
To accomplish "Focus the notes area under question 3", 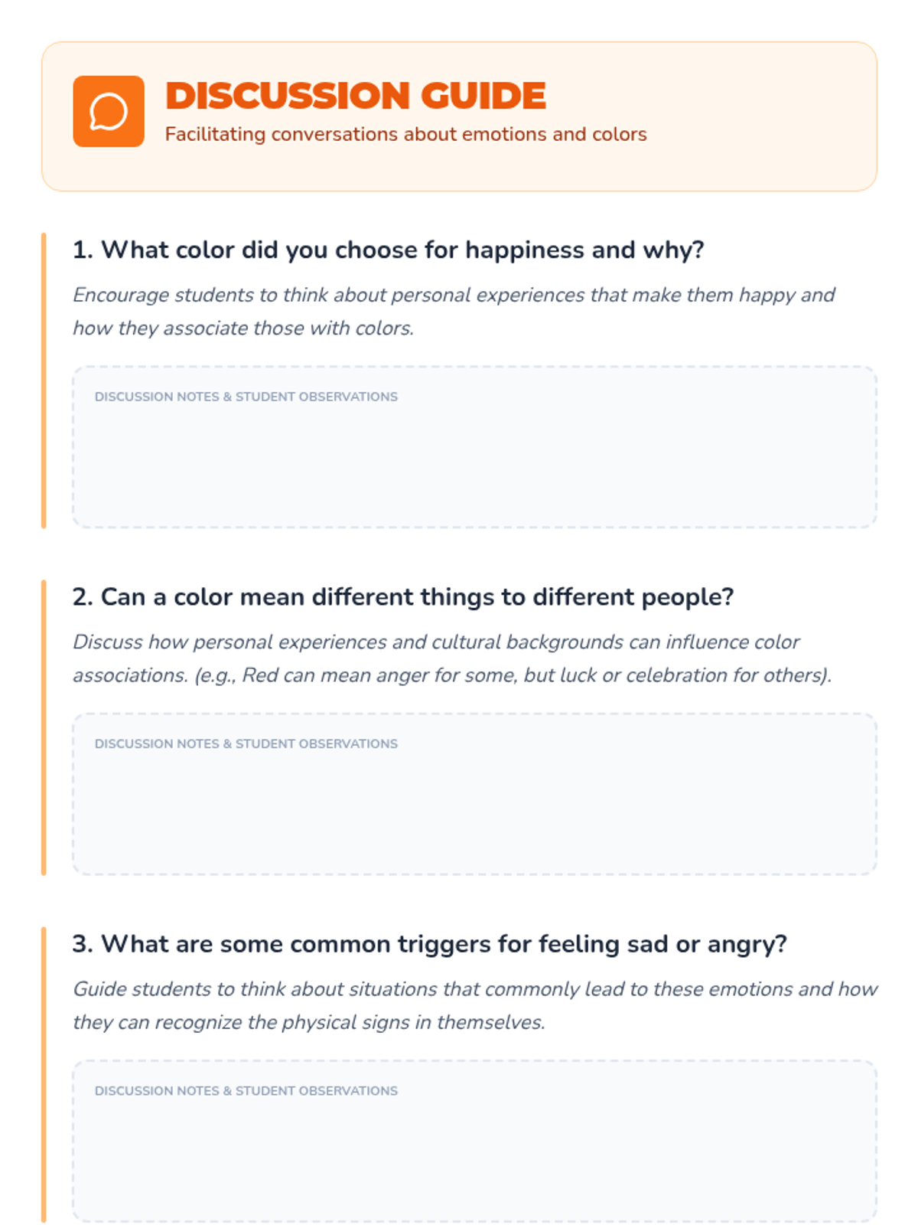I will 474,1161.
